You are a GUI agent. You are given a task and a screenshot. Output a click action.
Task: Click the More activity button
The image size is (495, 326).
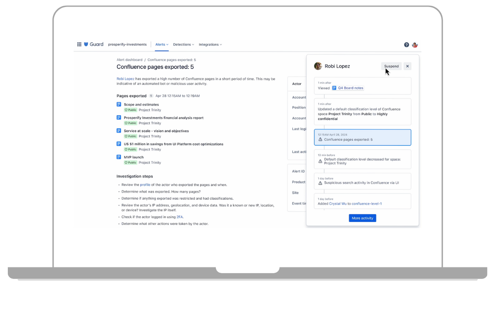pyautogui.click(x=362, y=218)
